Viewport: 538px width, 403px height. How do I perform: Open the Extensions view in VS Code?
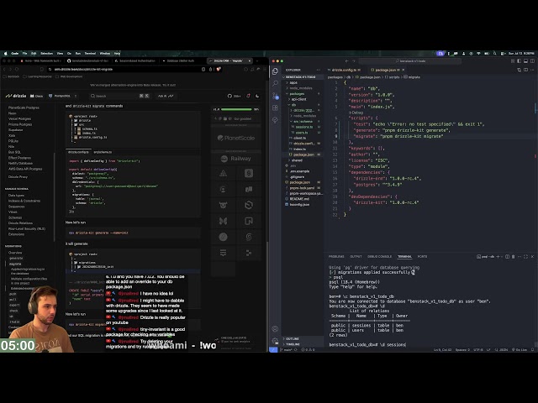click(x=275, y=107)
